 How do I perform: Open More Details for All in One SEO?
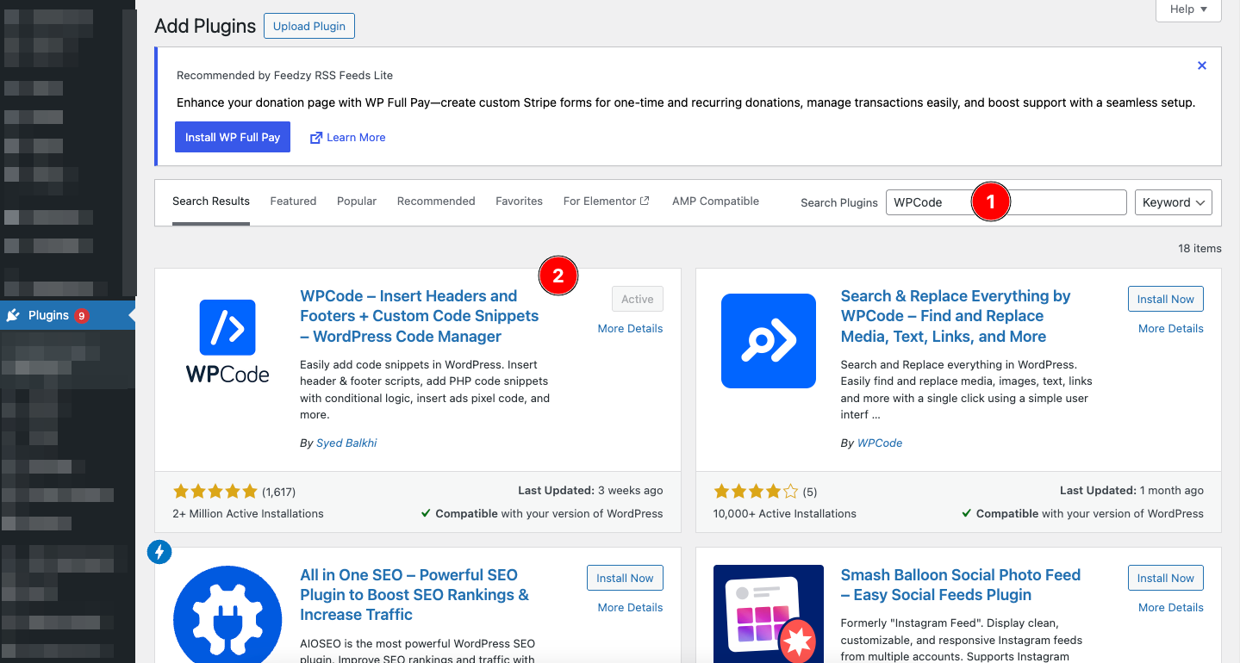coord(630,608)
